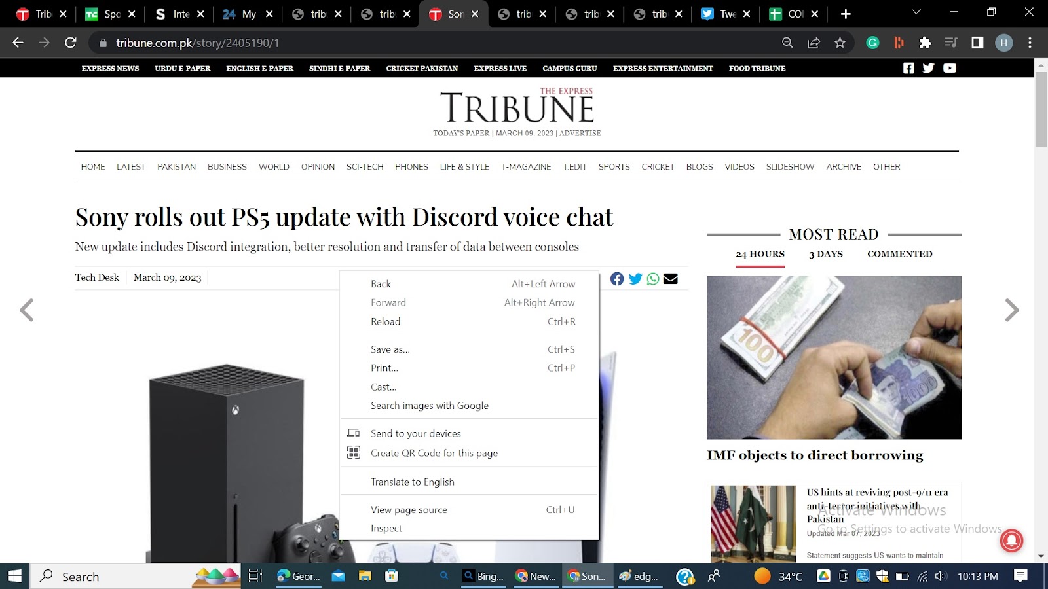This screenshot has height=589, width=1048.
Task: Choose Print... from the context menu
Action: click(x=470, y=368)
